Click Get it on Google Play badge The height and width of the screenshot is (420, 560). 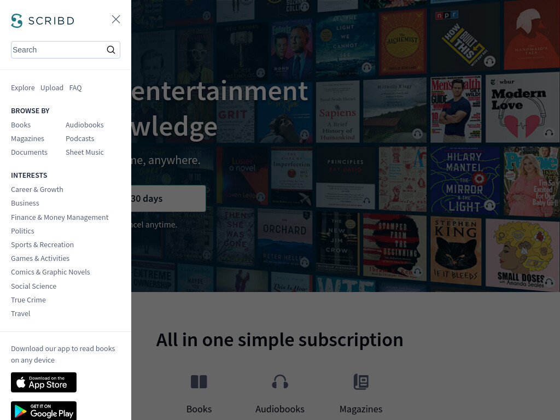coord(44,411)
